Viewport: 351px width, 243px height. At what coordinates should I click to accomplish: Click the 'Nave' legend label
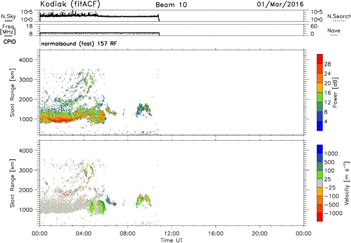click(x=334, y=31)
